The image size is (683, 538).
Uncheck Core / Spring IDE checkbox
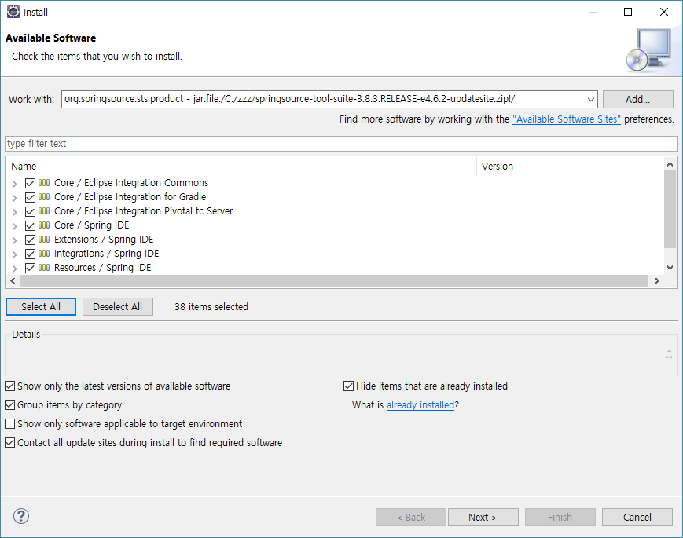point(30,226)
